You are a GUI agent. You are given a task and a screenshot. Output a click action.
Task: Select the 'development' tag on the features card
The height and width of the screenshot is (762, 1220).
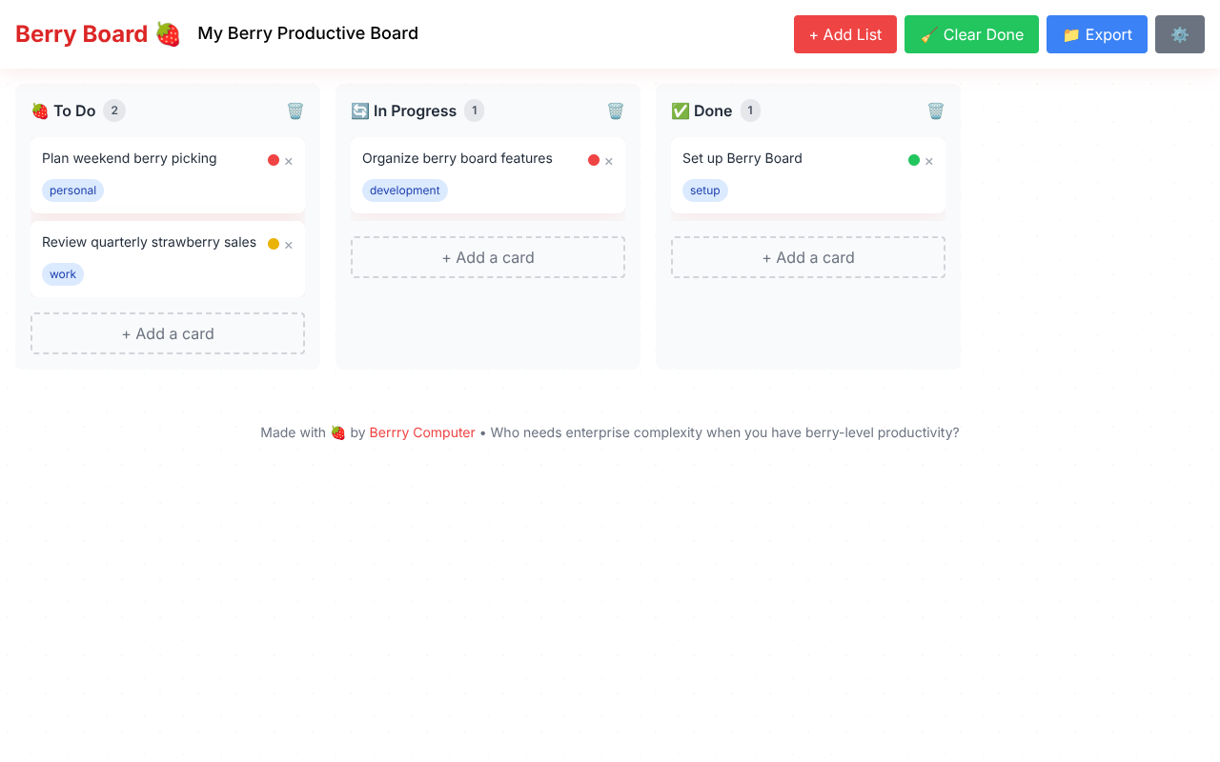[405, 190]
